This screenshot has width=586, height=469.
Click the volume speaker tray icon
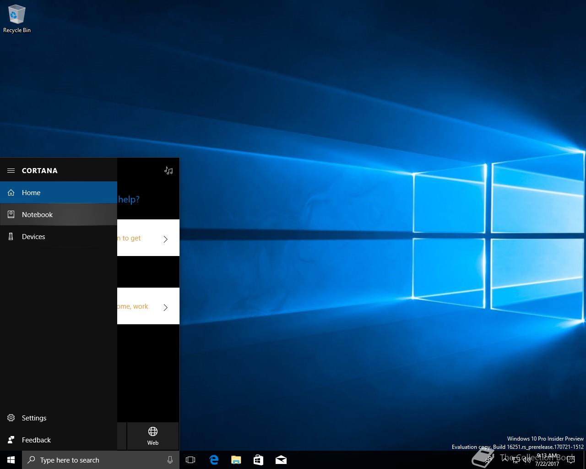[527, 460]
